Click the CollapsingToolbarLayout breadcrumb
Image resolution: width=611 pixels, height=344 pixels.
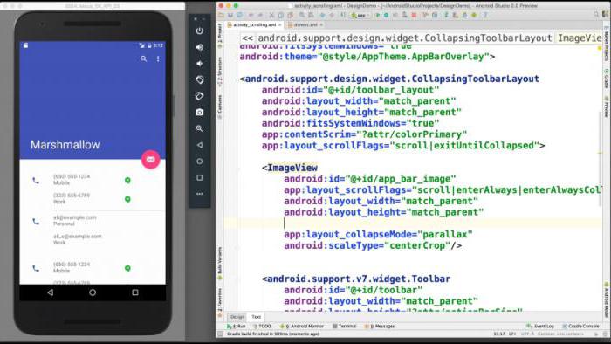pyautogui.click(x=405, y=38)
